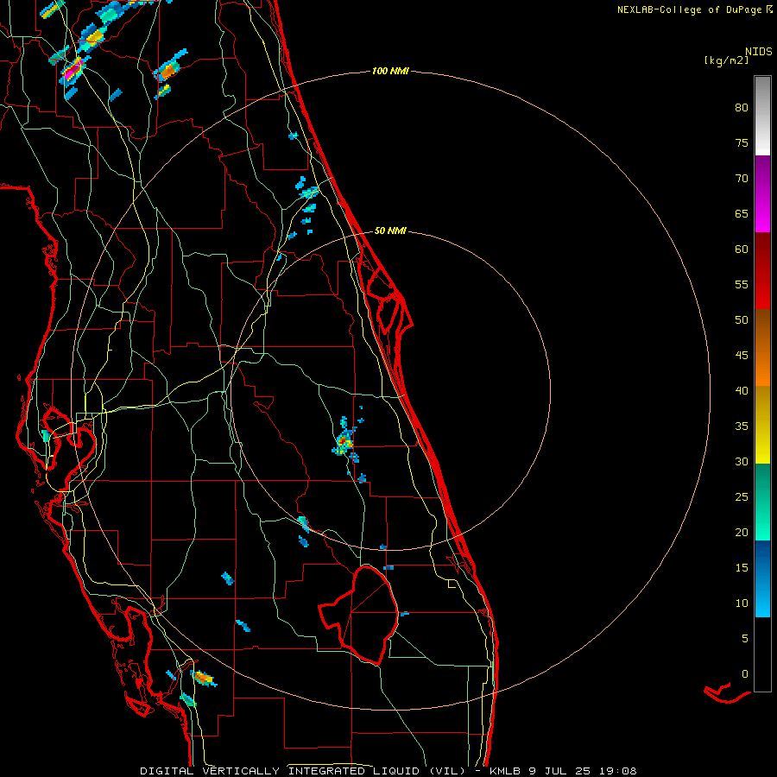Click the NIDS label above the color scale

pyautogui.click(x=759, y=52)
